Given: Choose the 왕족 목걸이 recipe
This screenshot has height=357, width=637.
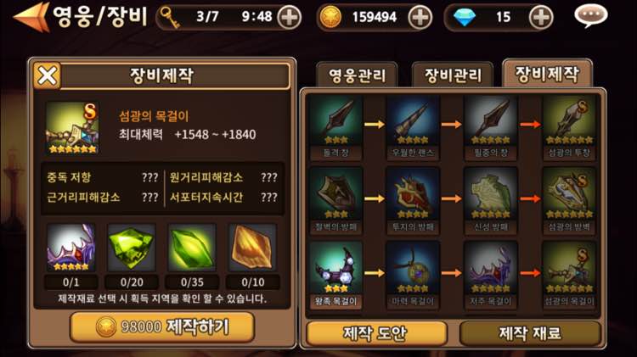Looking at the screenshot, I should [x=336, y=275].
